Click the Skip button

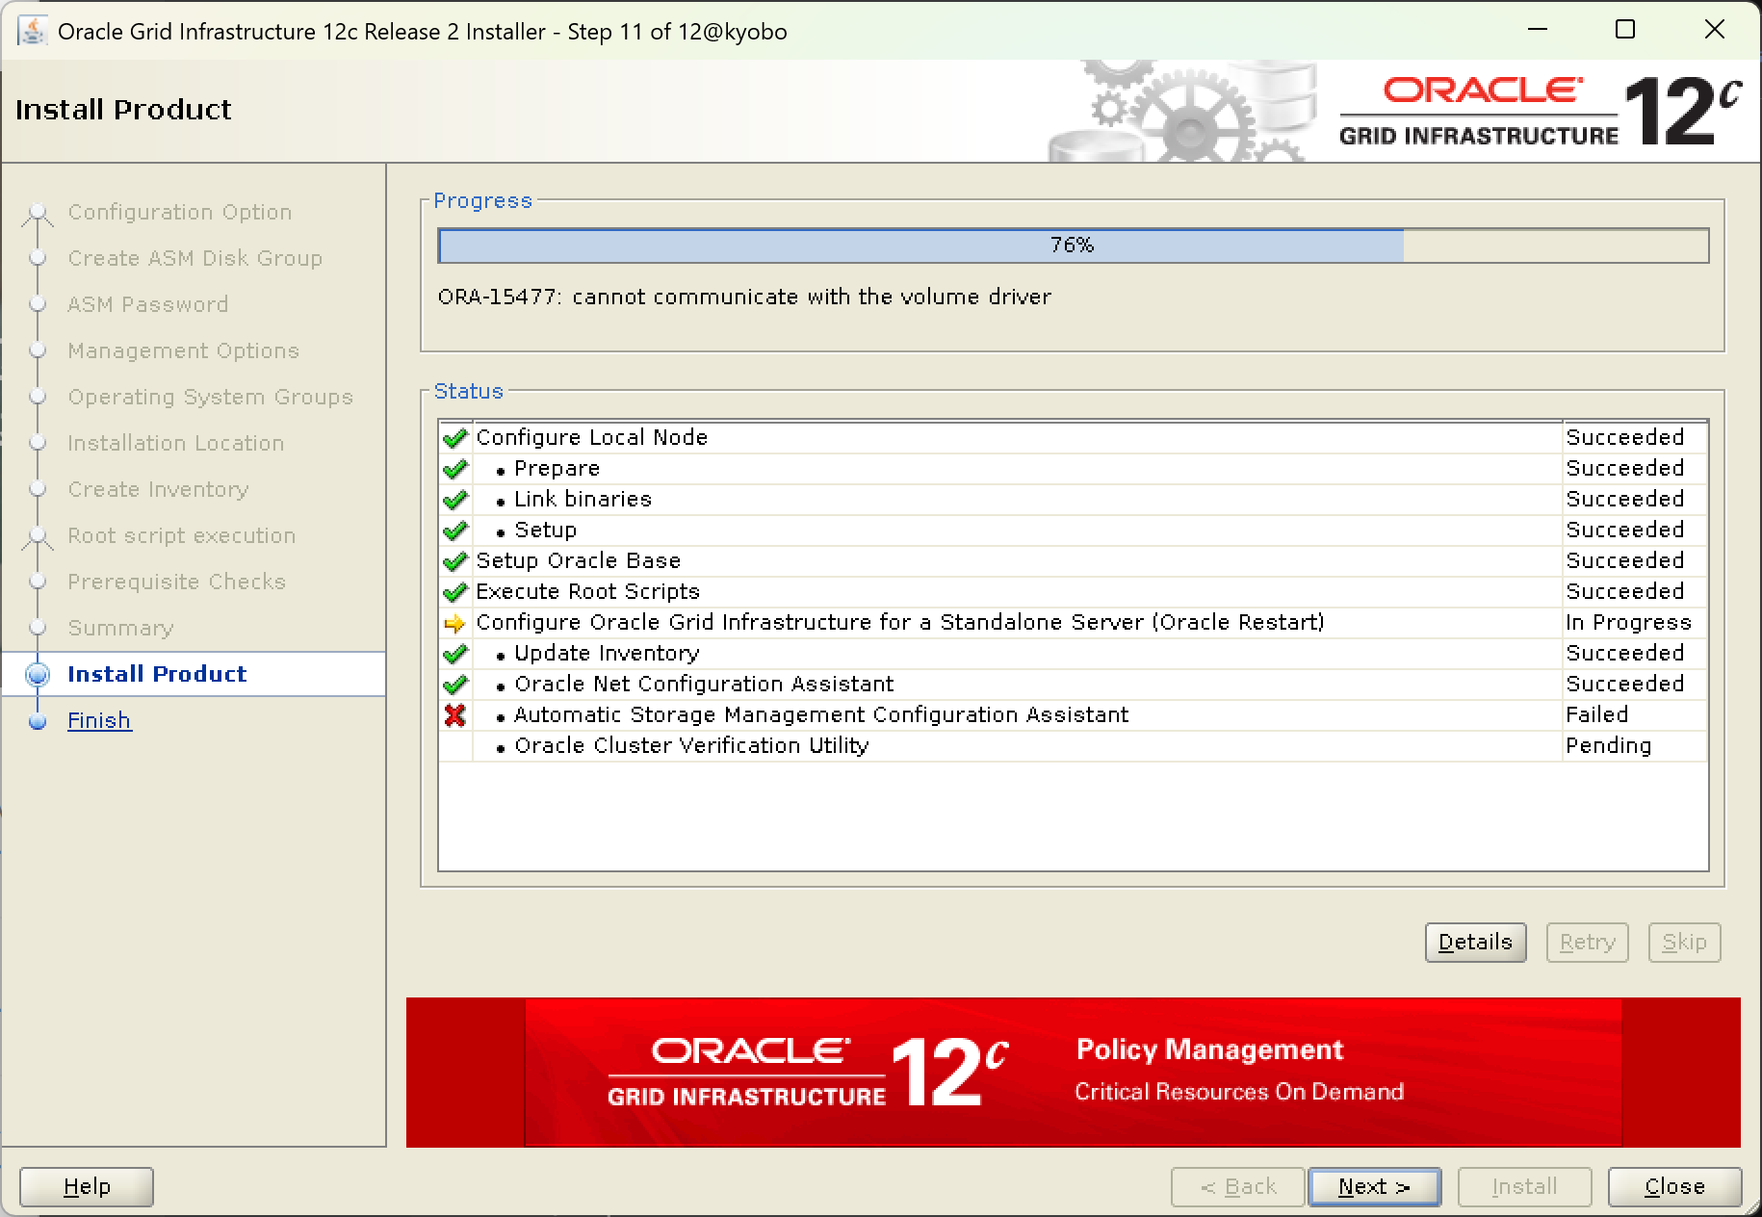(x=1684, y=942)
